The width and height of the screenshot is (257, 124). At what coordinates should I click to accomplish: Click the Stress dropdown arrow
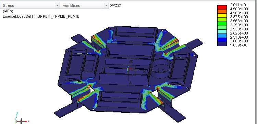57,5
